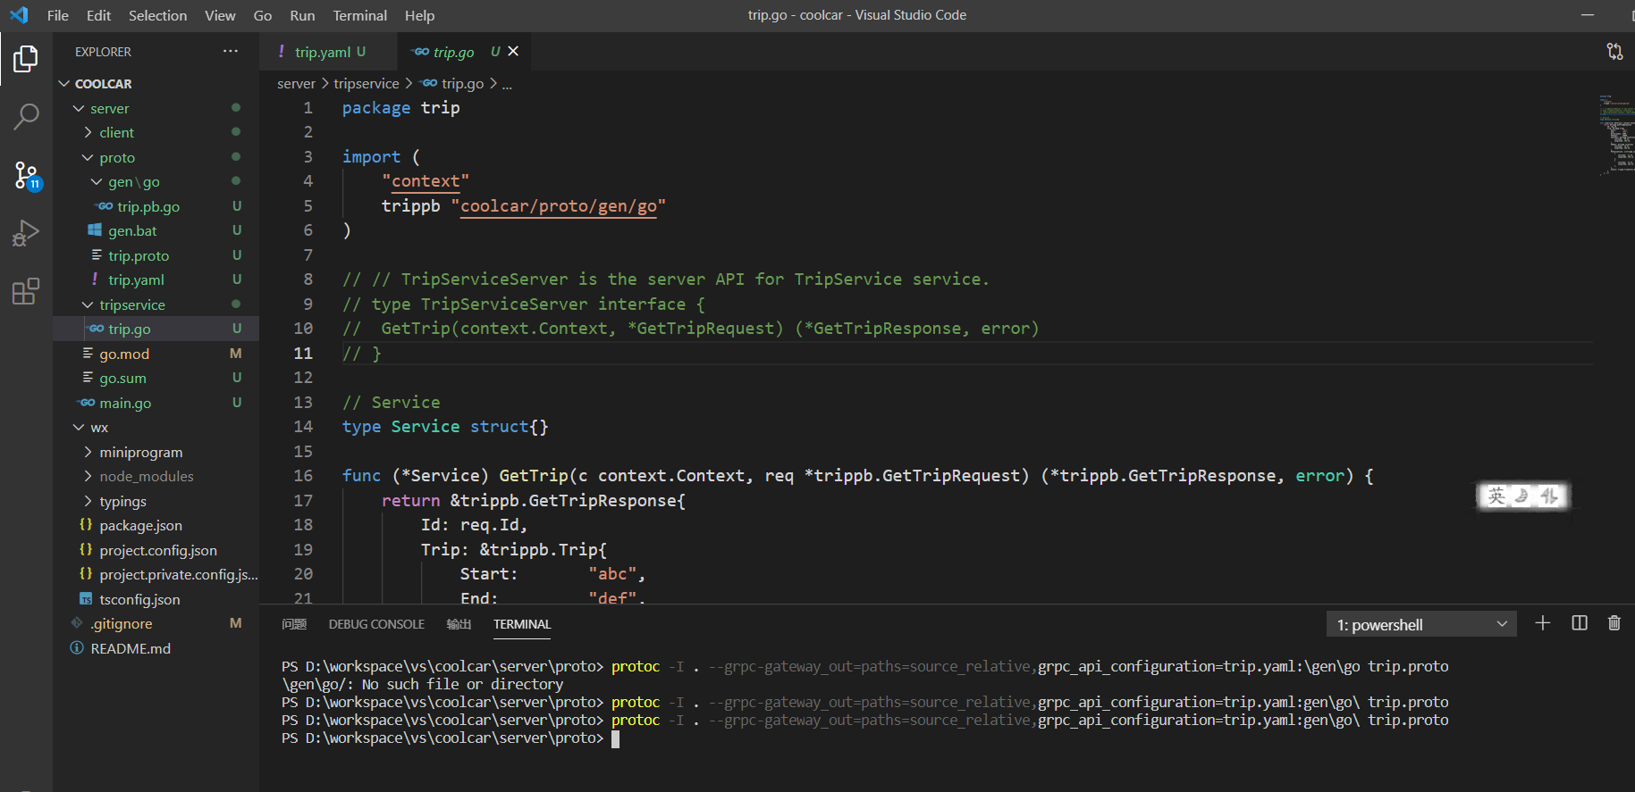1635x792 pixels.
Task: Collapse the server folder
Action: click(x=80, y=108)
